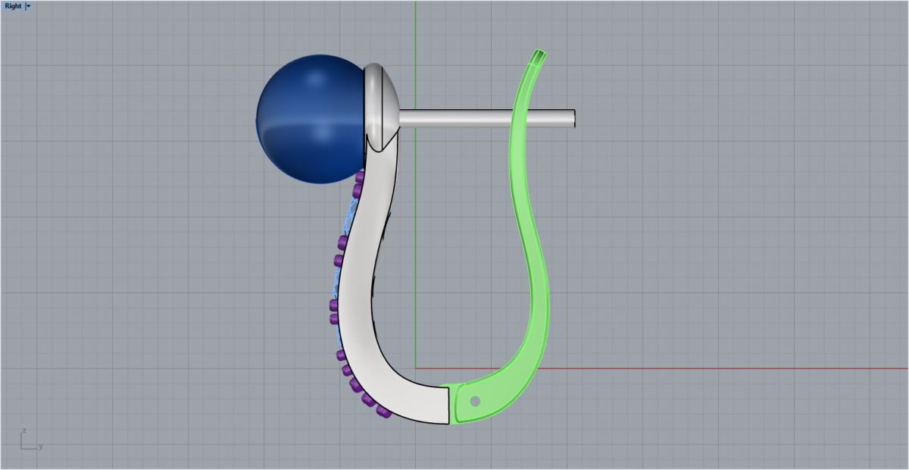Click the top tip of green wire
This screenshot has width=909, height=470.
pos(539,55)
